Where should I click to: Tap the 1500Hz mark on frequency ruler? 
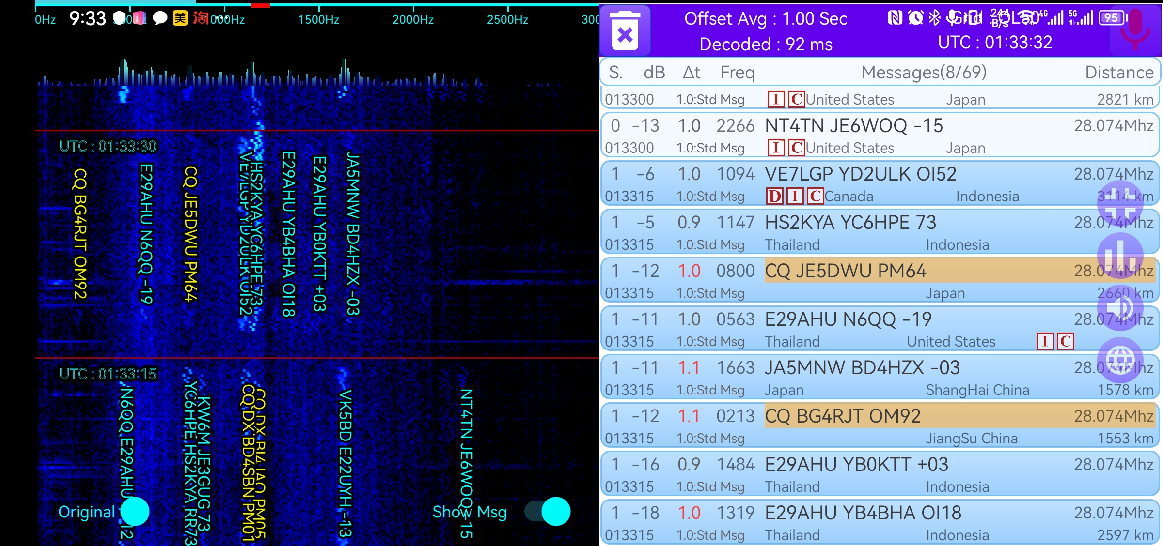pyautogui.click(x=319, y=19)
